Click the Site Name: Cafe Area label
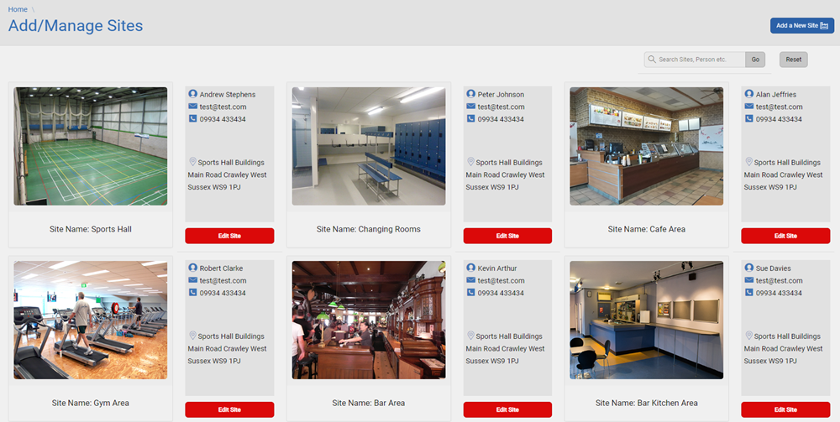840x422 pixels. [647, 229]
